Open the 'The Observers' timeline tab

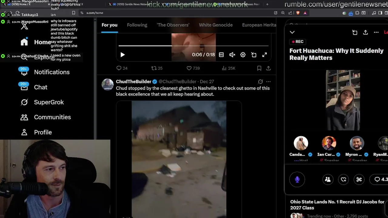[173, 25]
